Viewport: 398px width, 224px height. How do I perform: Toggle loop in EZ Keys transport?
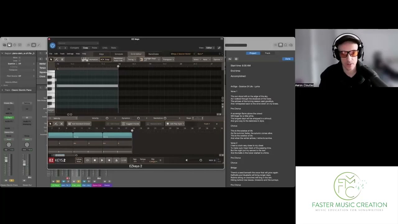coord(87,160)
